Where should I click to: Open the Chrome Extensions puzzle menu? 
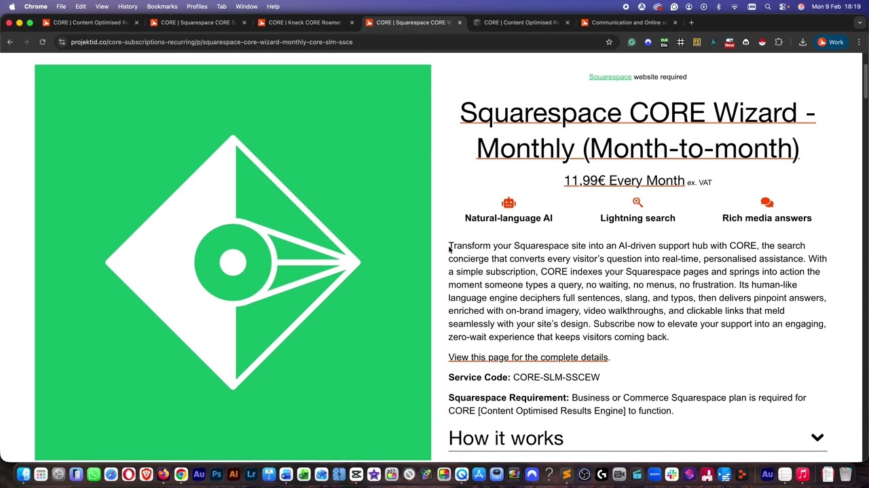(779, 42)
